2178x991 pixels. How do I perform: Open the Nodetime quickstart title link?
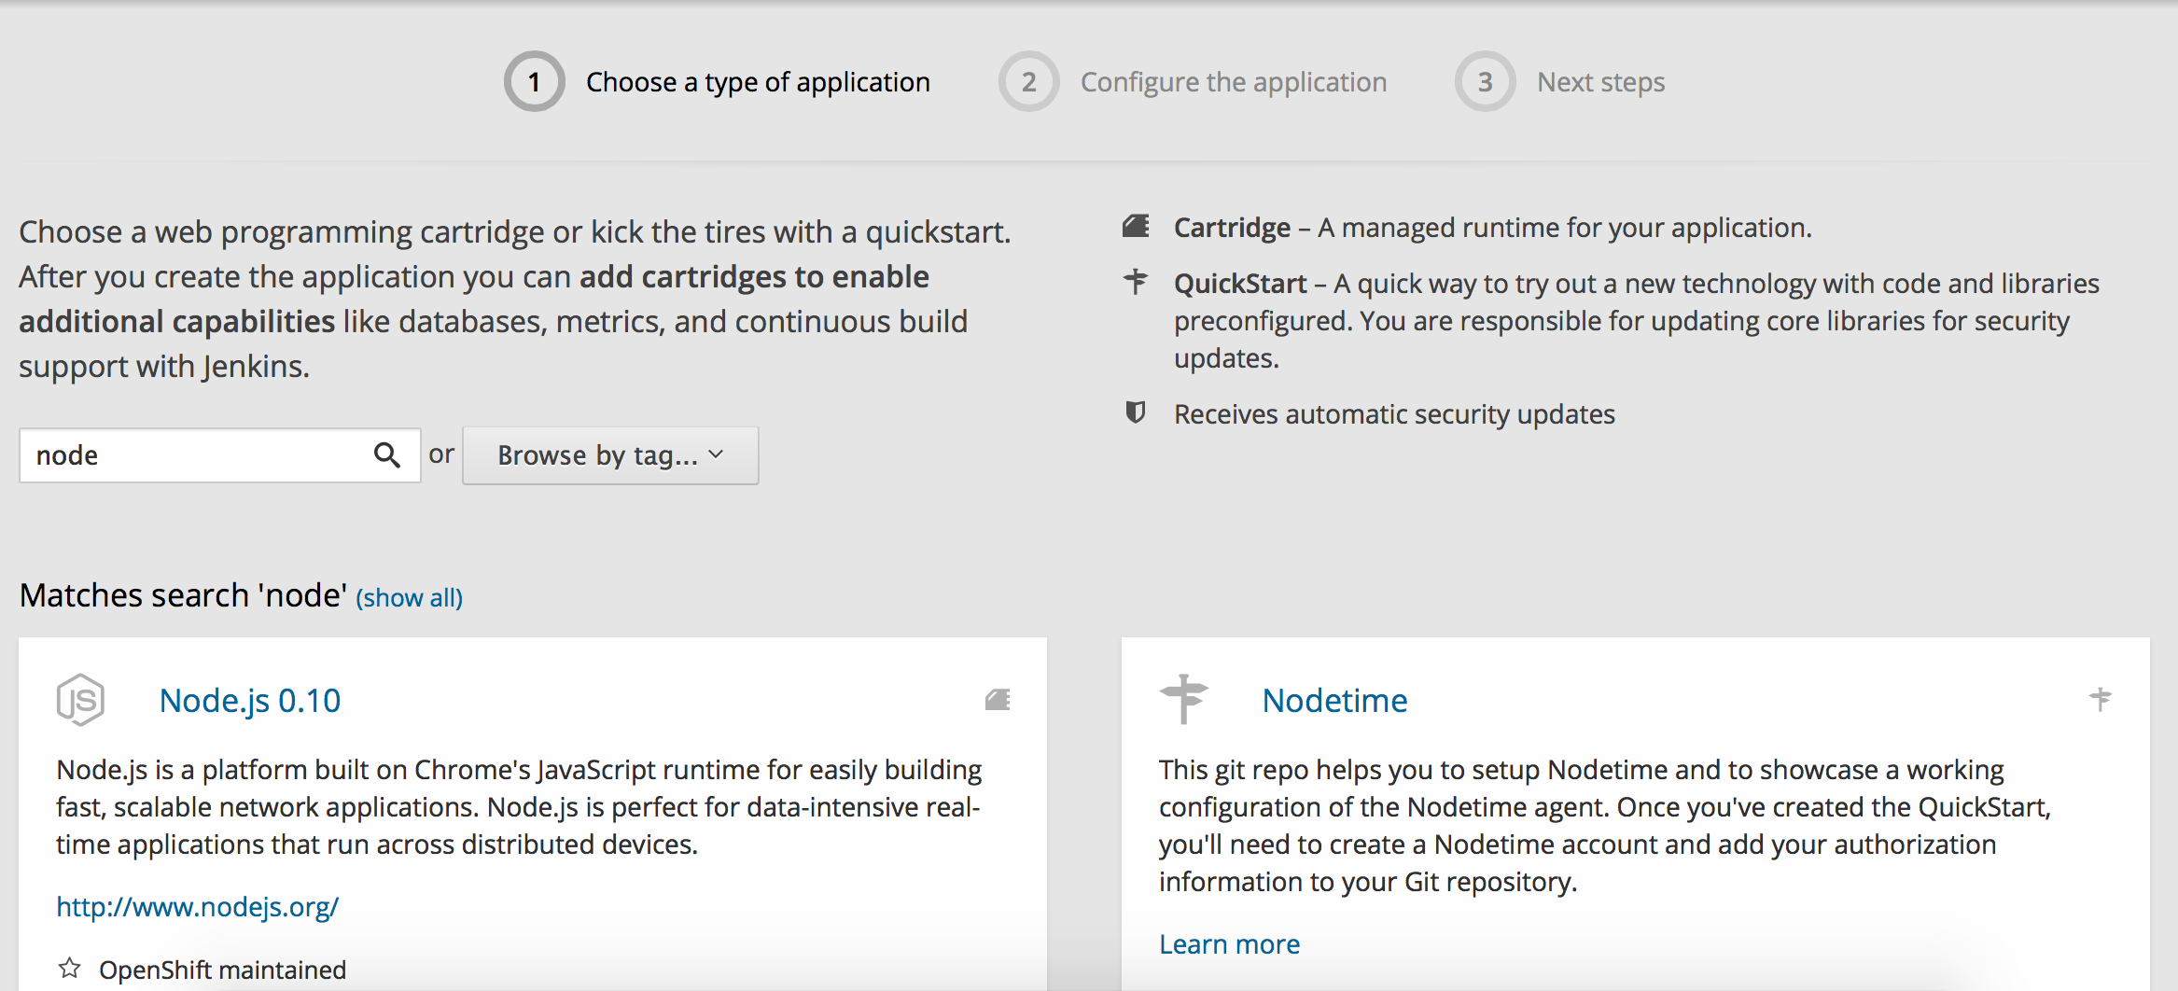click(1334, 701)
